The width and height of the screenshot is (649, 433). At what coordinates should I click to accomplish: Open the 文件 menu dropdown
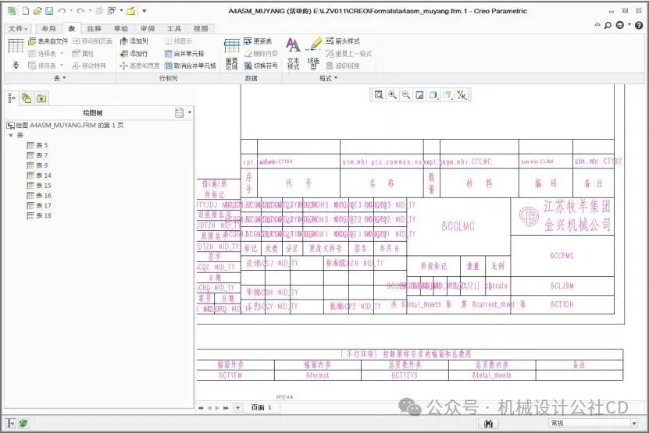[x=18, y=29]
